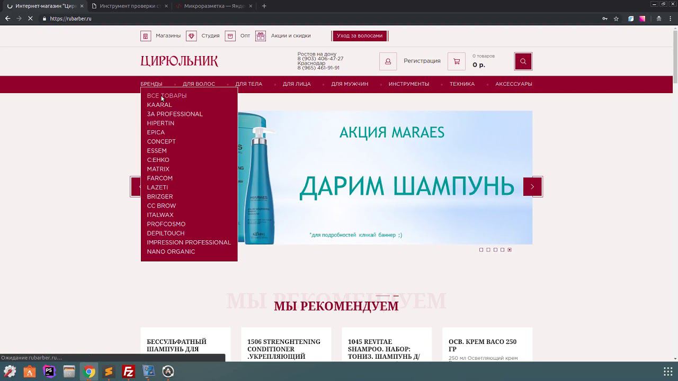Image resolution: width=678 pixels, height=381 pixels.
Task: Click the ЦИРЮЛЬНИК site logo
Action: 179,61
